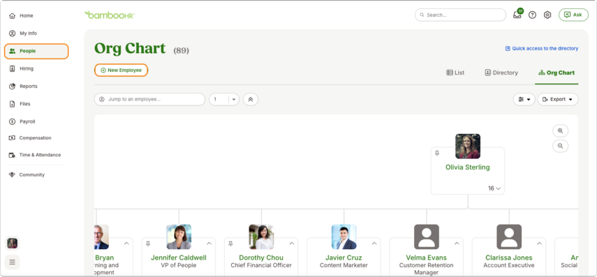Open Jennifer Caldwell's name link

coord(179,258)
